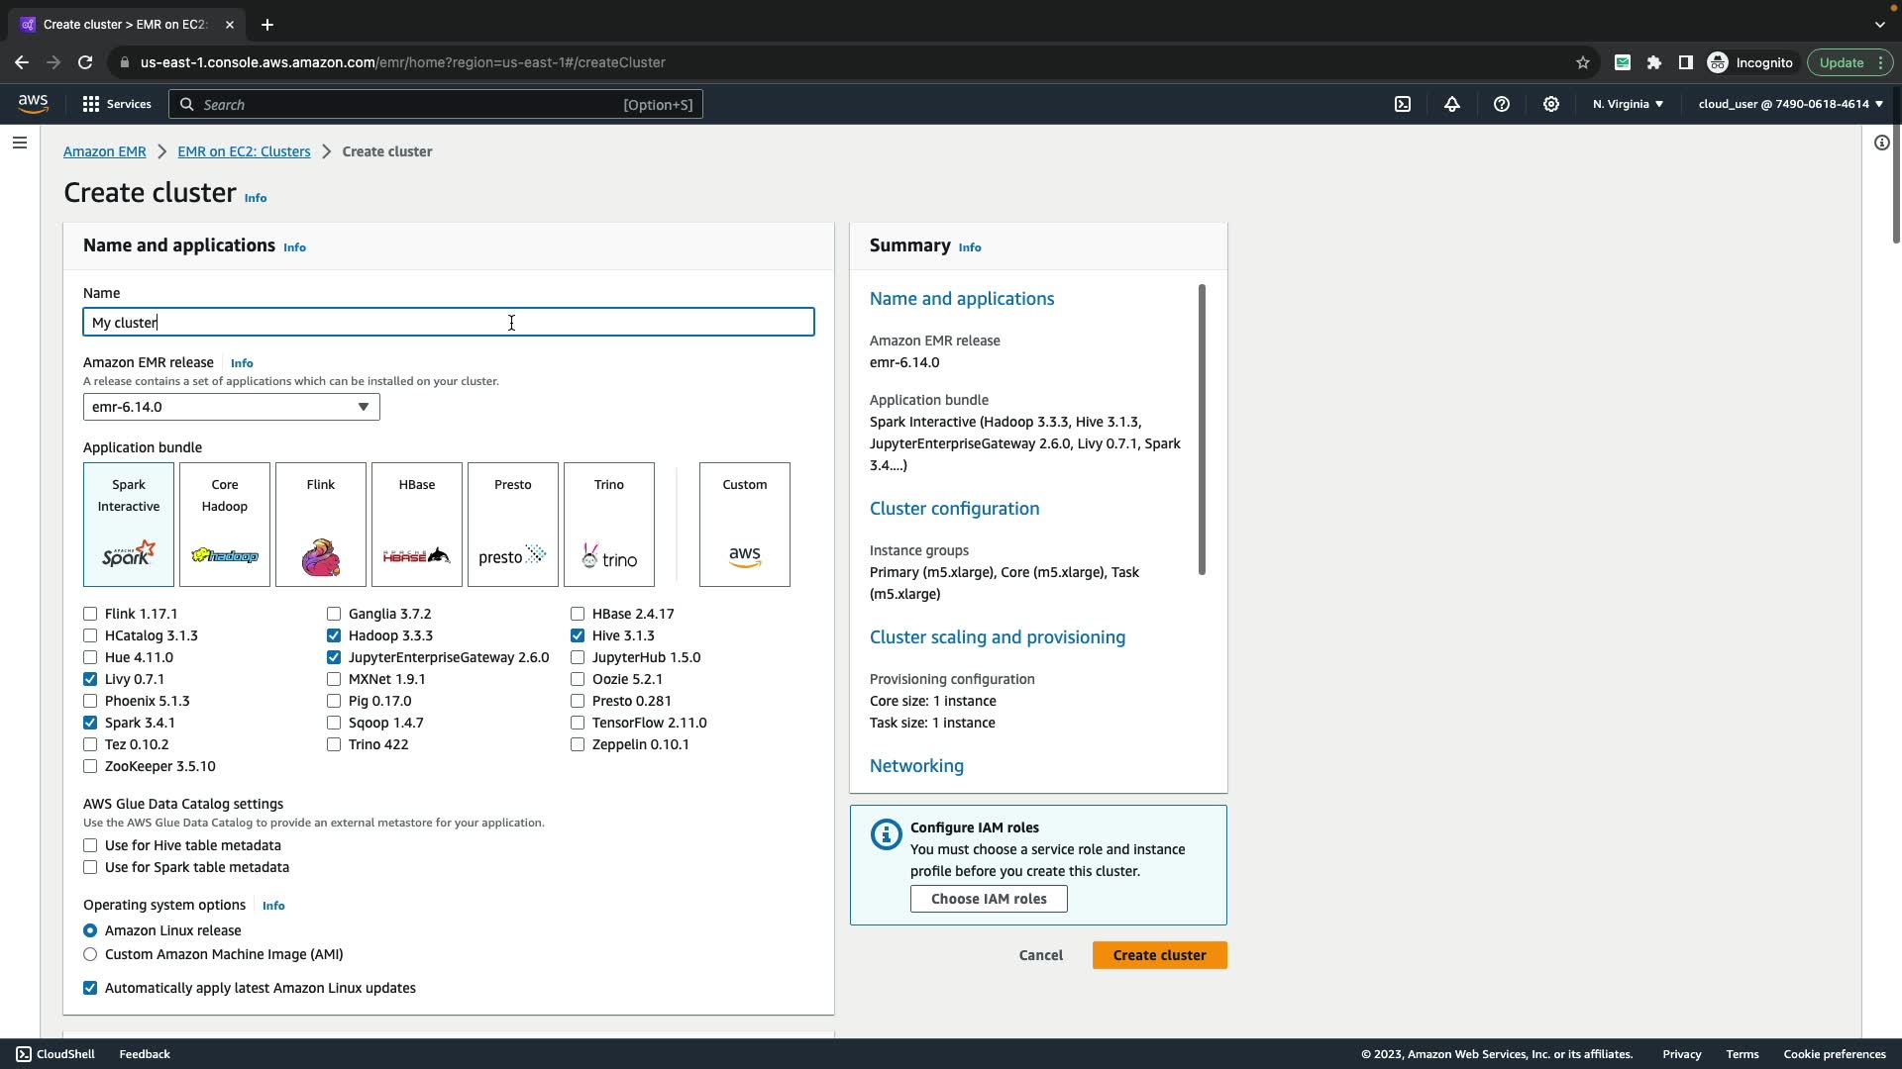Choose the Trino application bundle tile

tap(609, 525)
